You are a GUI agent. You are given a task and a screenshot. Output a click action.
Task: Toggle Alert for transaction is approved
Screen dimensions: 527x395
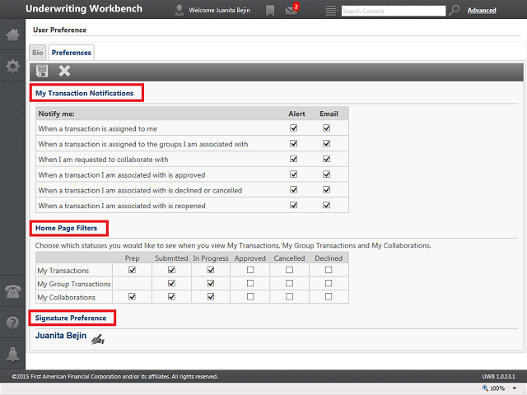(x=294, y=174)
